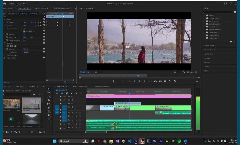Toggle the top video track eye visibility
This screenshot has width=240, height=145.
coord(72,96)
